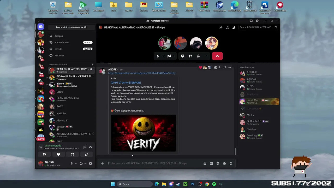Open direct message with Diego
The height and width of the screenshot is (188, 334).
pos(72,92)
